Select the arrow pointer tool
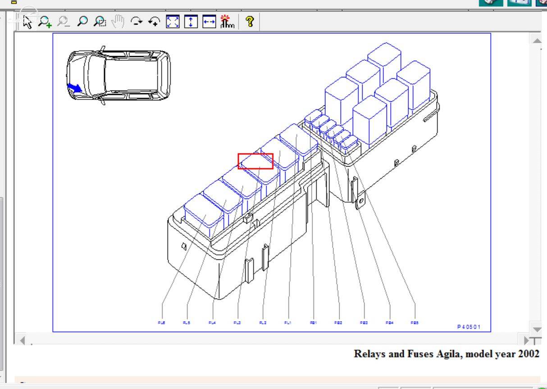547x389 pixels. (x=28, y=22)
